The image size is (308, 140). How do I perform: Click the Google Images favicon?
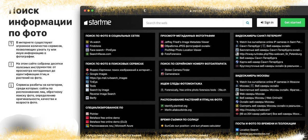[x=87, y=74]
